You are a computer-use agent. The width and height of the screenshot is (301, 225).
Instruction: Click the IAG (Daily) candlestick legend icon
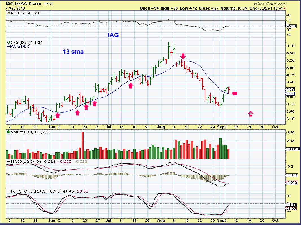[8, 42]
